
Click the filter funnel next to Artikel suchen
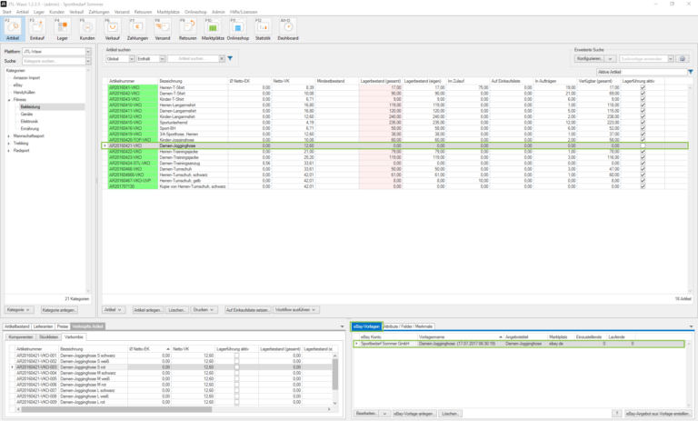coord(230,58)
